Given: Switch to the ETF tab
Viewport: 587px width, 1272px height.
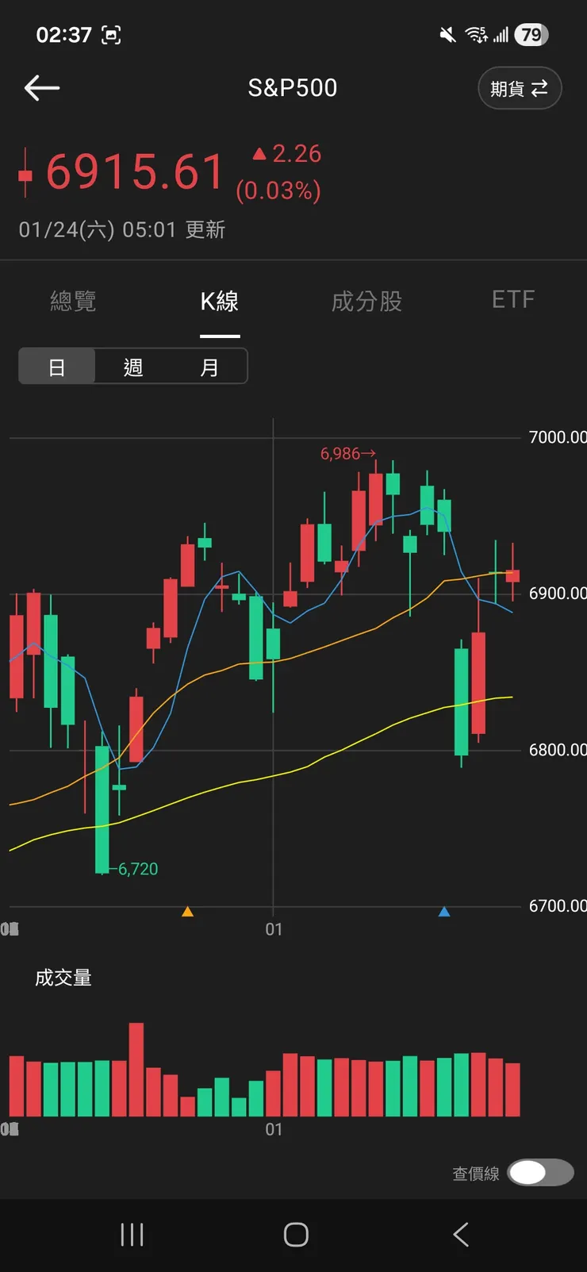Looking at the screenshot, I should tap(513, 300).
